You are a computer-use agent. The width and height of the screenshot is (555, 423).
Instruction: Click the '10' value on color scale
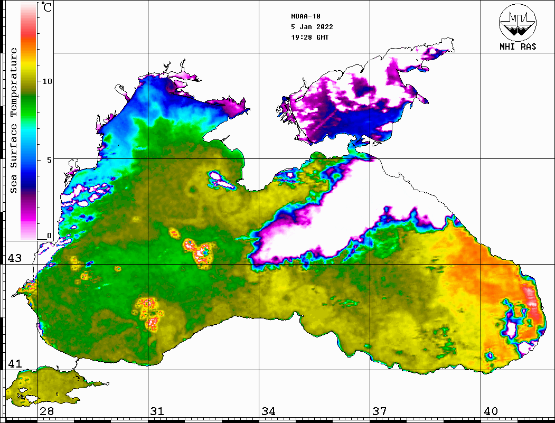click(x=47, y=81)
